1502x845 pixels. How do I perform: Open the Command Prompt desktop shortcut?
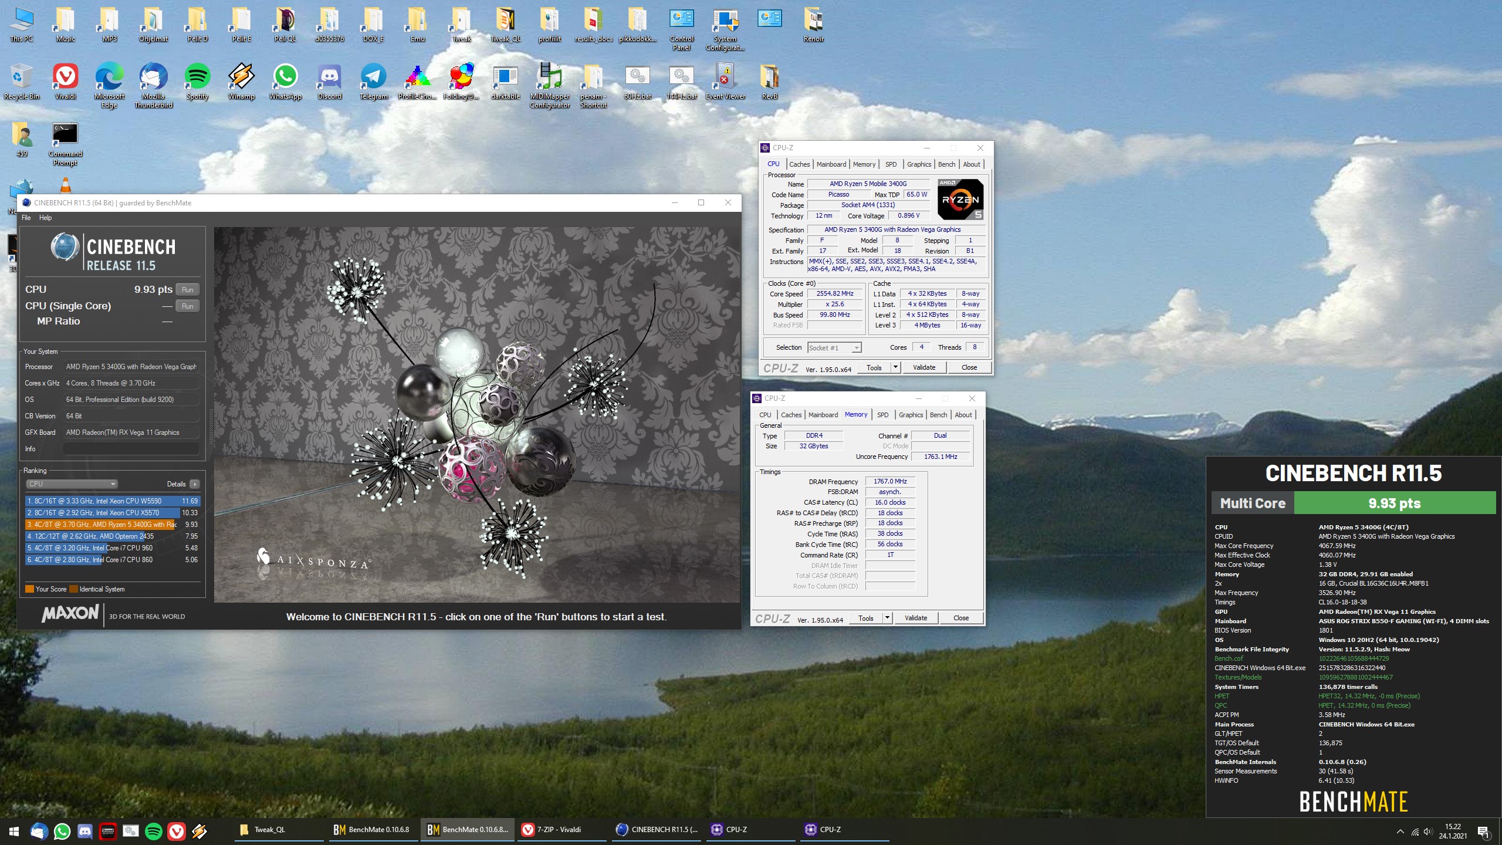pyautogui.click(x=65, y=144)
